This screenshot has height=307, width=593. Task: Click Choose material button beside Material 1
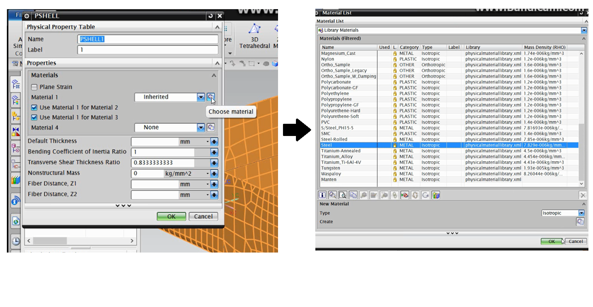(x=211, y=97)
